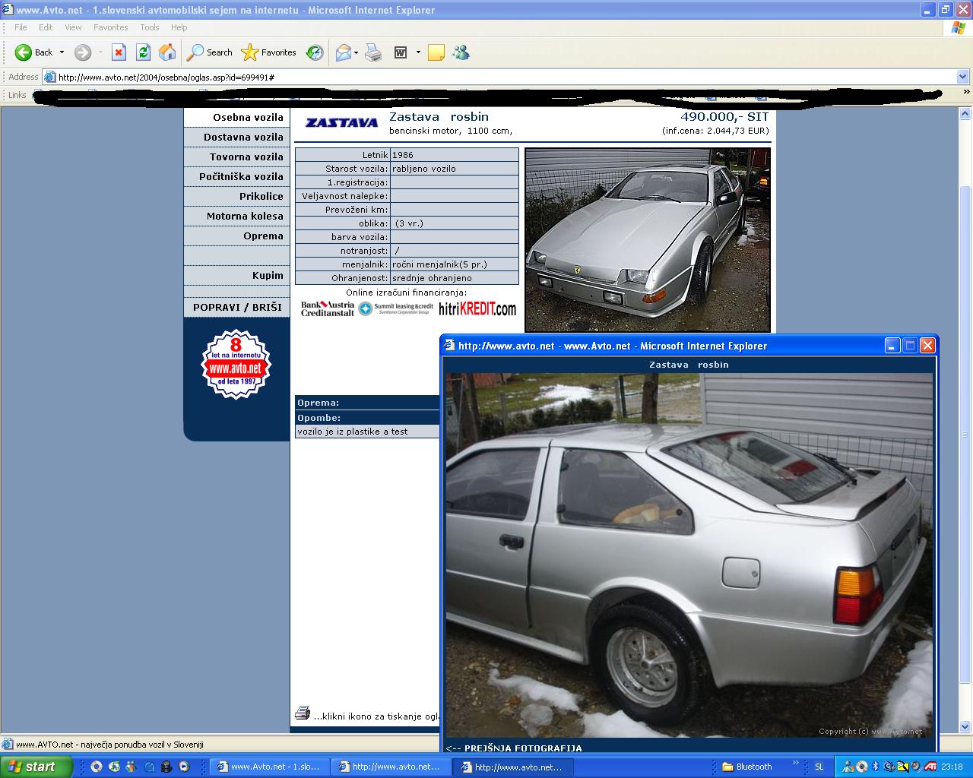
Task: Open the Bluetooth folder toolbar on taskbar
Action: tap(747, 767)
